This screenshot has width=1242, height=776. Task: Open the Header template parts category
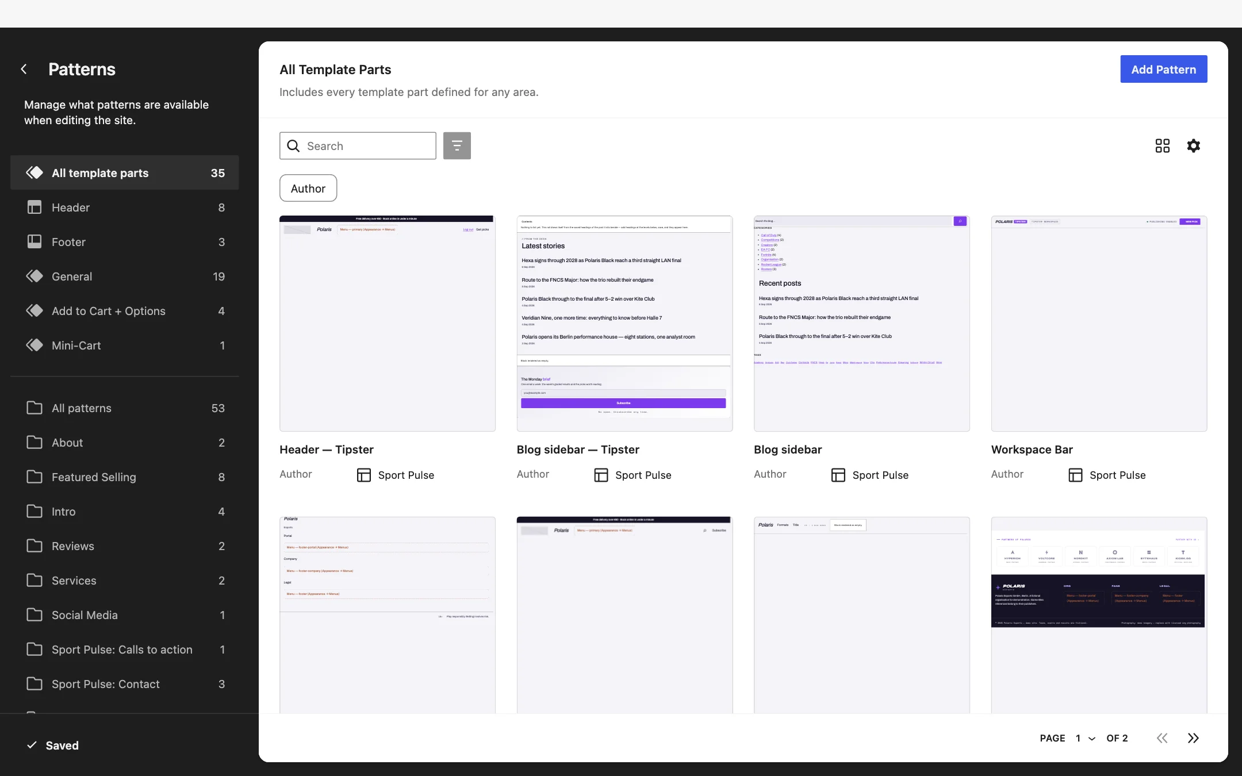[x=125, y=208]
